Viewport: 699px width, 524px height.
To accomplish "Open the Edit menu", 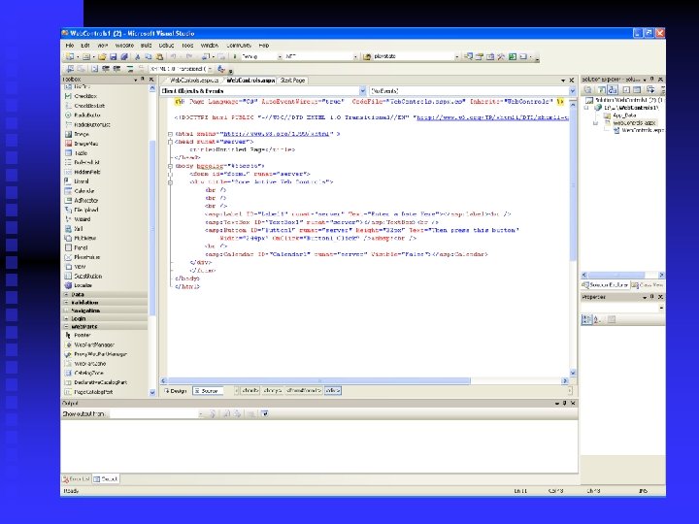I will [85, 46].
